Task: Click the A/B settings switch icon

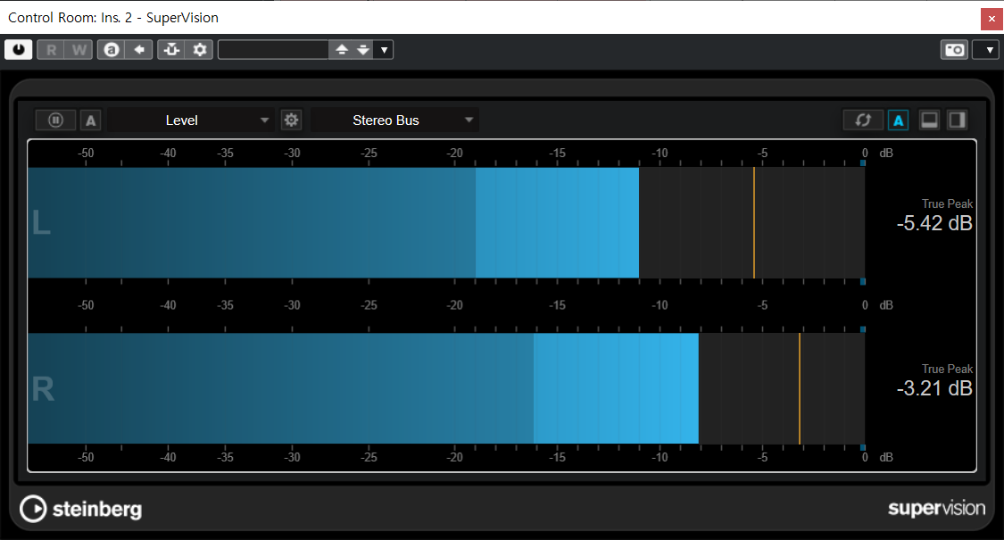Action: tap(111, 50)
